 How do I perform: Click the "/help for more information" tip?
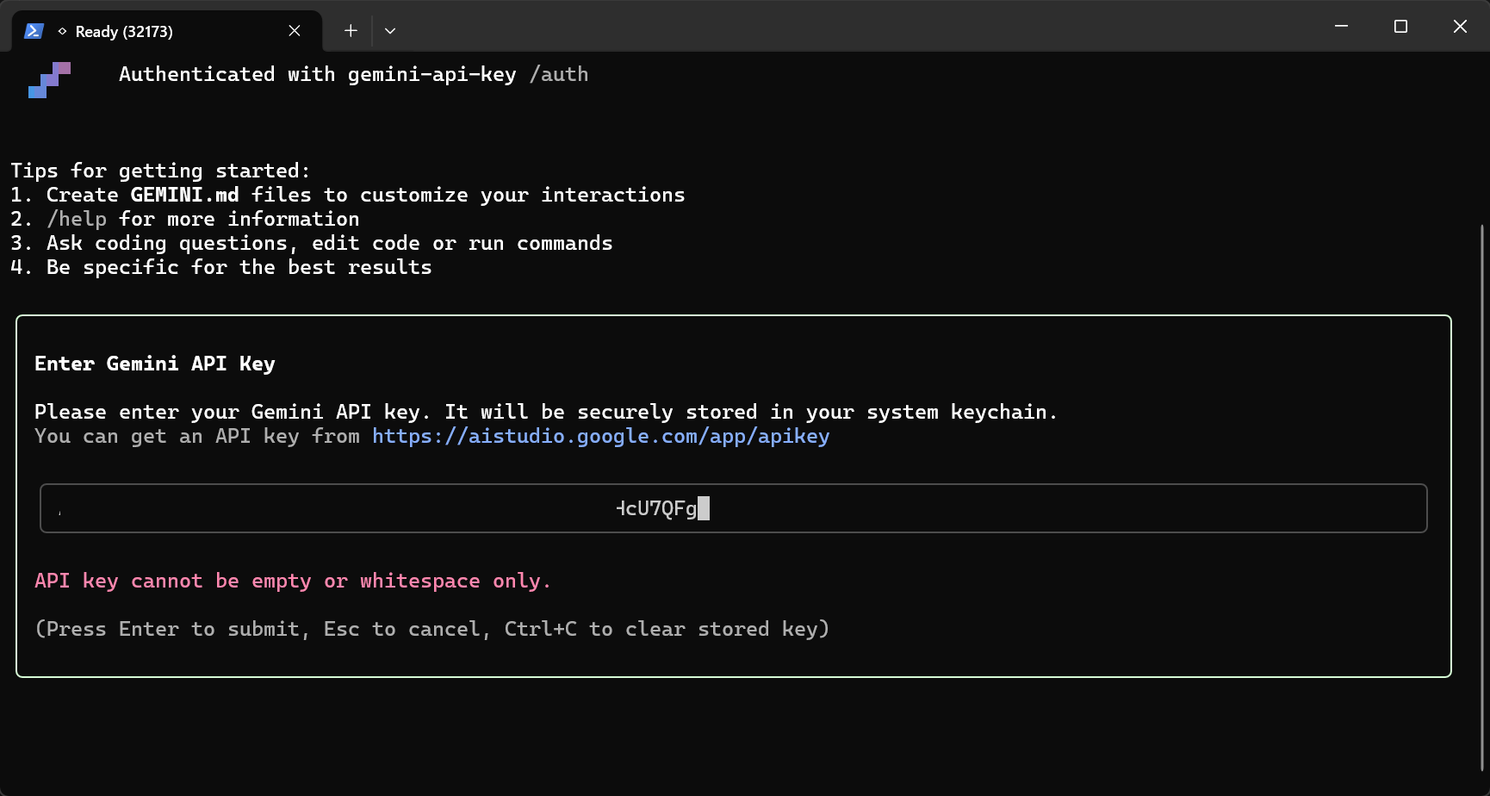point(185,219)
